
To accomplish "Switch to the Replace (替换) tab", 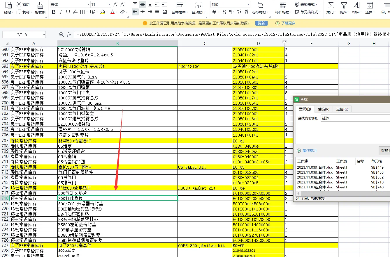I will 323,109.
